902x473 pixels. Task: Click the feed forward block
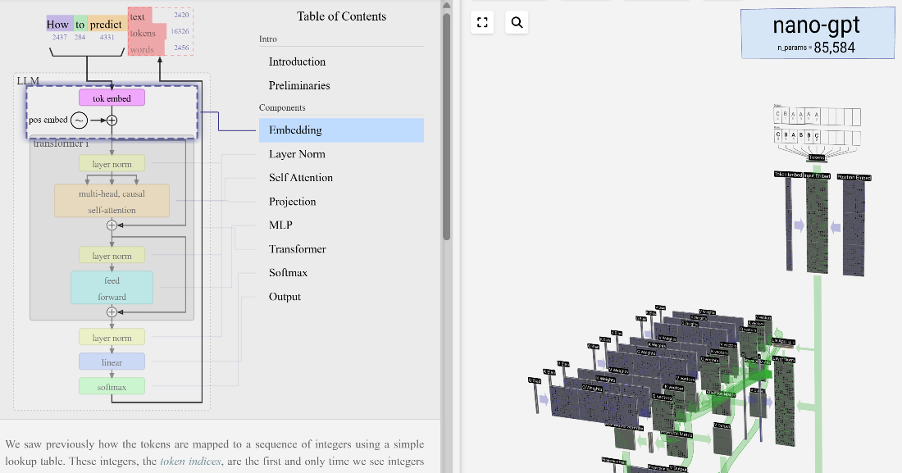112,288
